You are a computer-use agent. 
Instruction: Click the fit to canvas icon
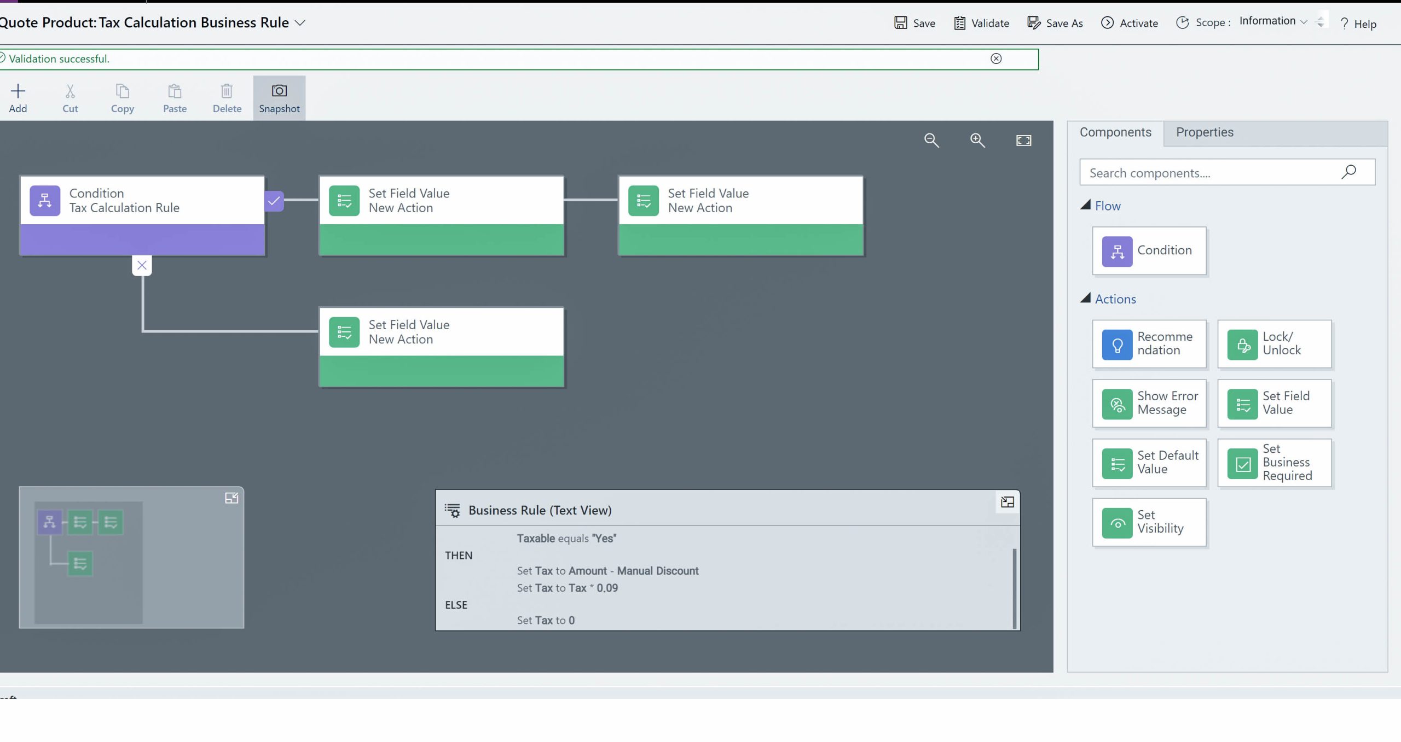pos(1023,141)
